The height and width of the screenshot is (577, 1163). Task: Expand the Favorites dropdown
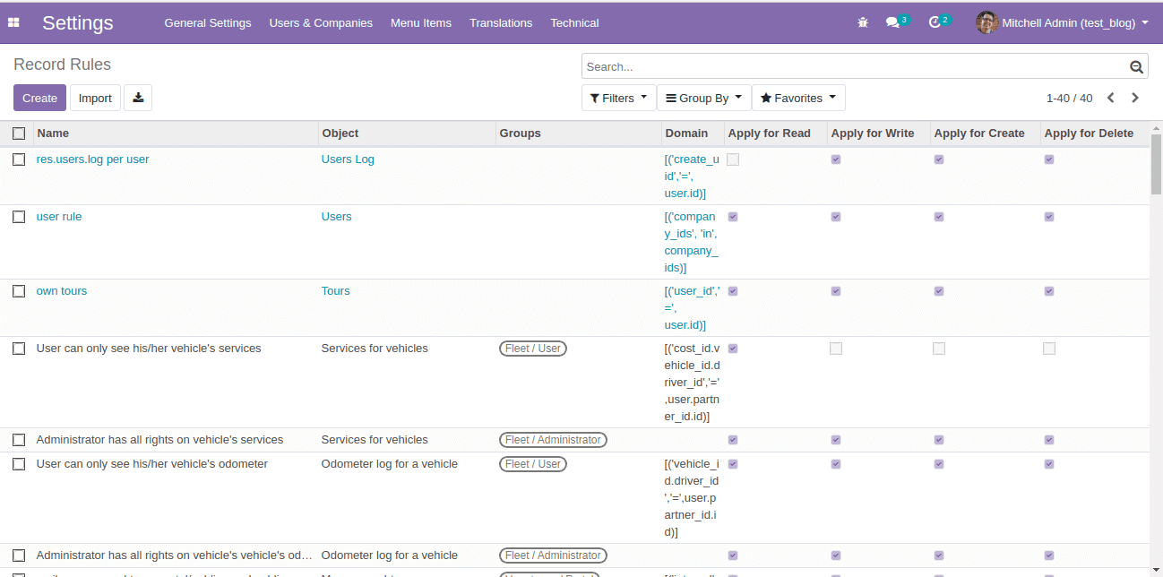coord(798,98)
